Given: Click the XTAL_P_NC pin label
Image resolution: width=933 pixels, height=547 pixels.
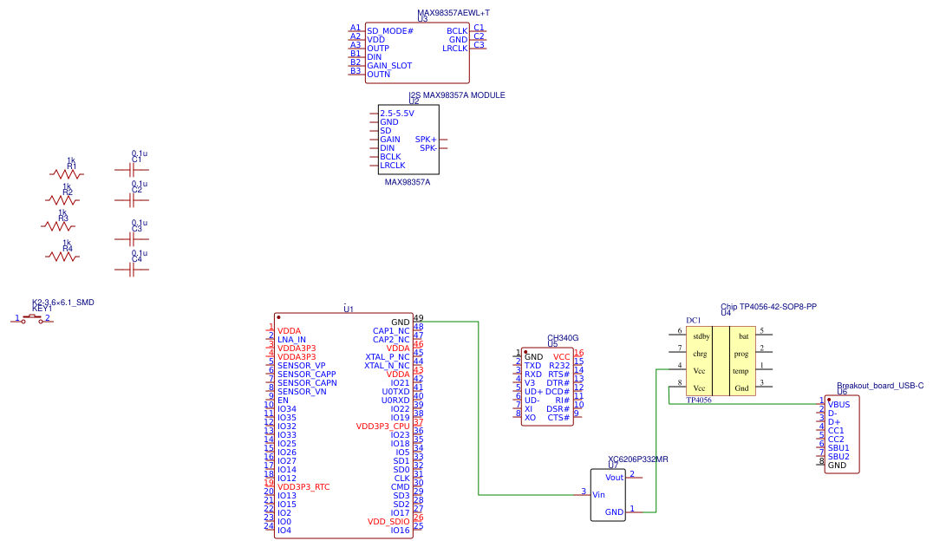Looking at the screenshot, I should [x=388, y=357].
